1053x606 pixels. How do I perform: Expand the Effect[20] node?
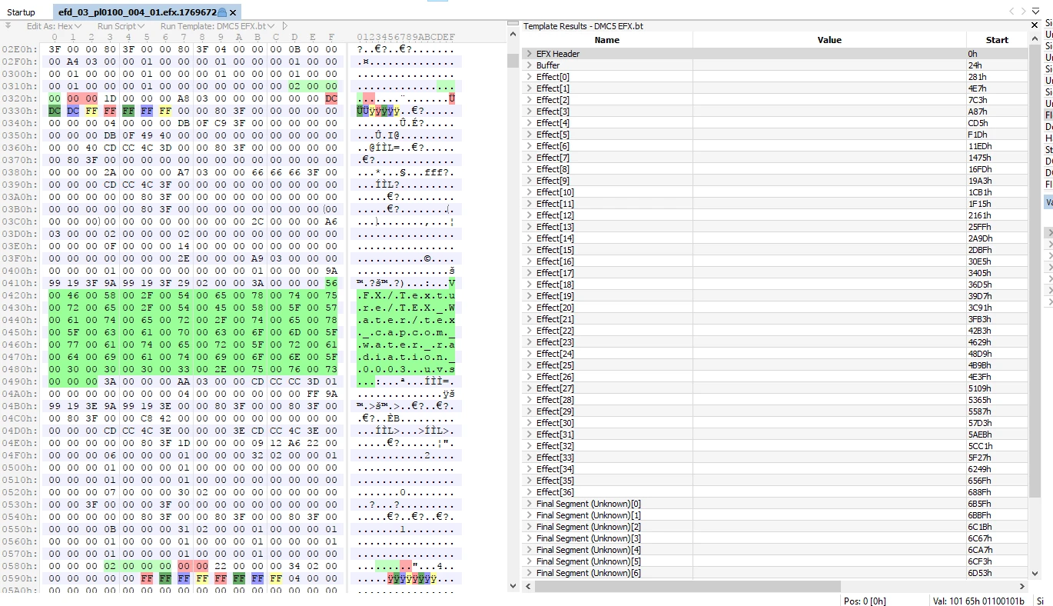(529, 308)
